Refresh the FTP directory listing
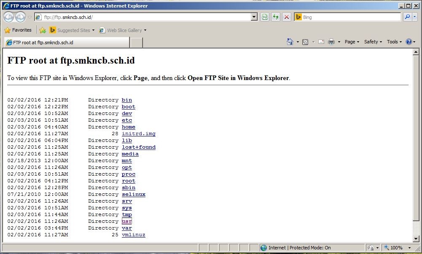 click(x=276, y=17)
